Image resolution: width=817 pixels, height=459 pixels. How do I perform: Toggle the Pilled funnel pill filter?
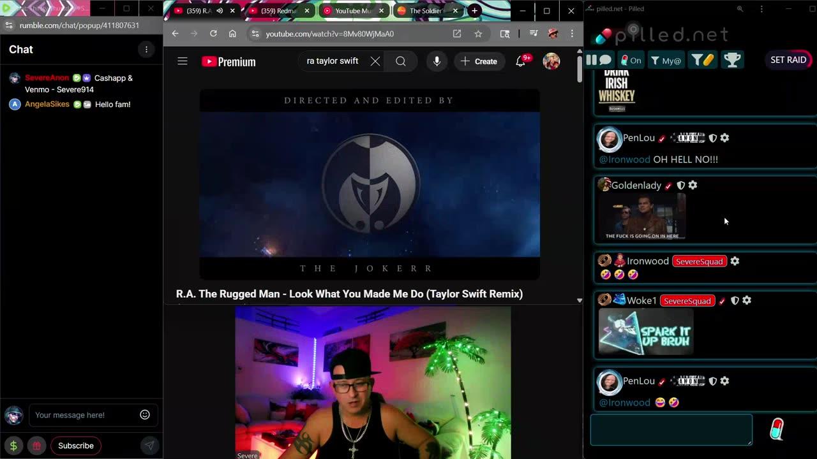click(703, 60)
